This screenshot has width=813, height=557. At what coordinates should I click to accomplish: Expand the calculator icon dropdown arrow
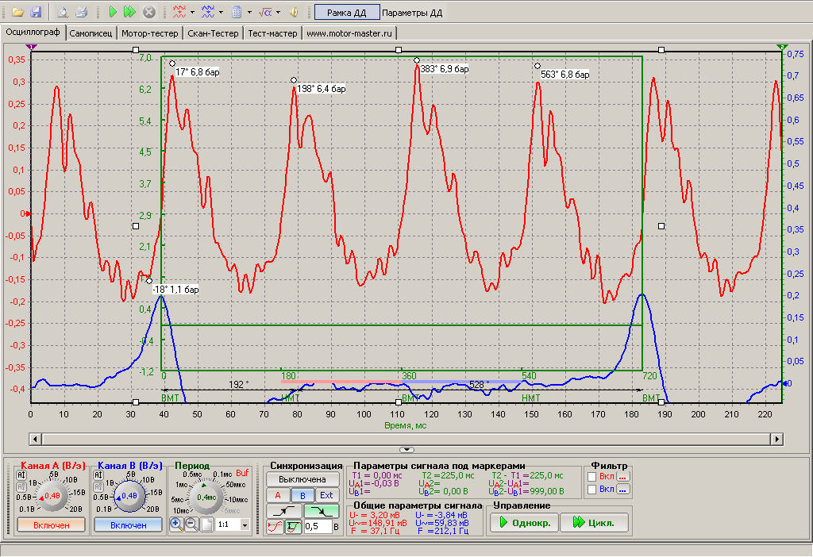click(x=249, y=13)
